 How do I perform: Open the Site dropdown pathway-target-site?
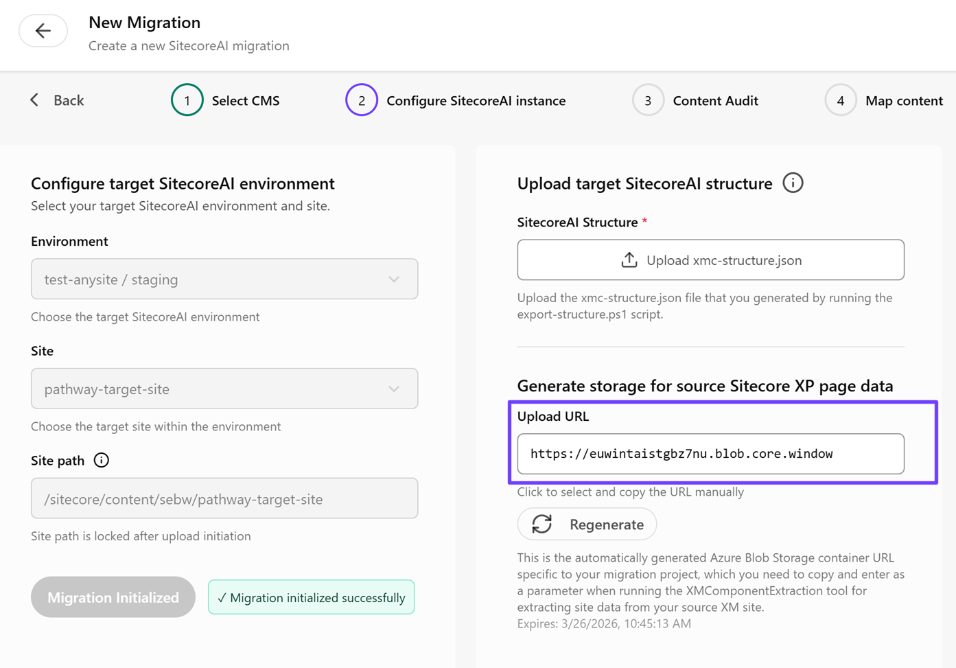pyautogui.click(x=224, y=389)
